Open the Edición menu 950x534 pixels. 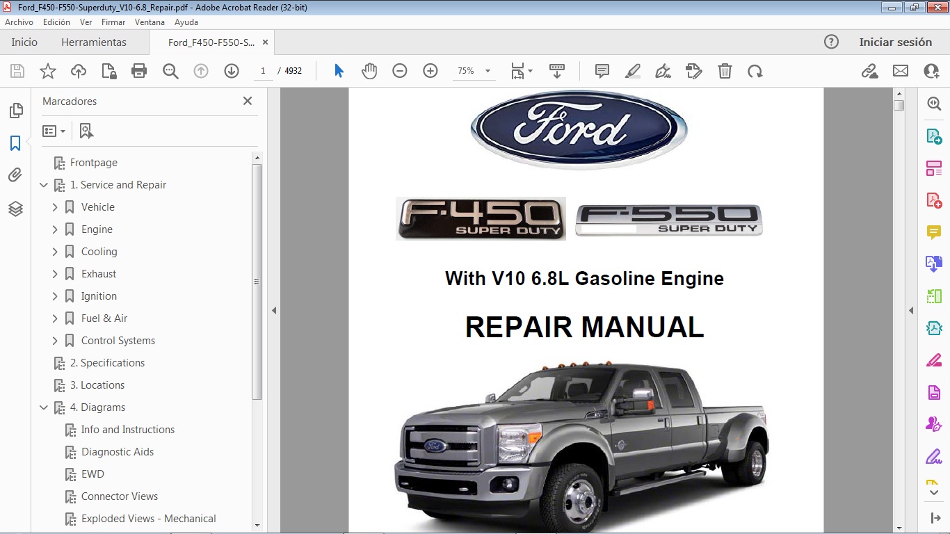[56, 22]
